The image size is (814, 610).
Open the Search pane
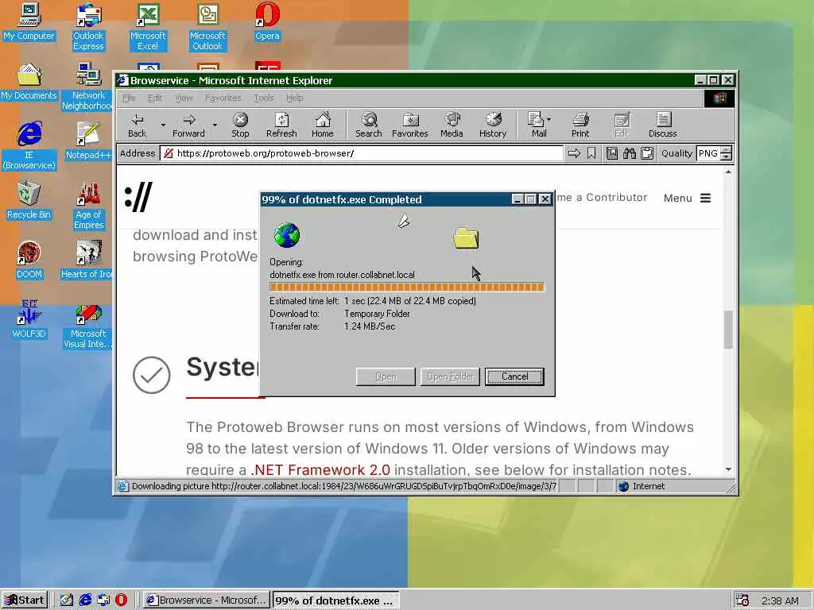pos(369,125)
